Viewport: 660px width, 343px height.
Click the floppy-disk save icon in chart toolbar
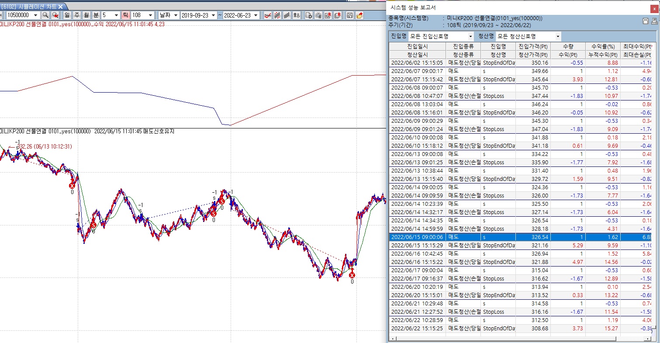coord(349,15)
